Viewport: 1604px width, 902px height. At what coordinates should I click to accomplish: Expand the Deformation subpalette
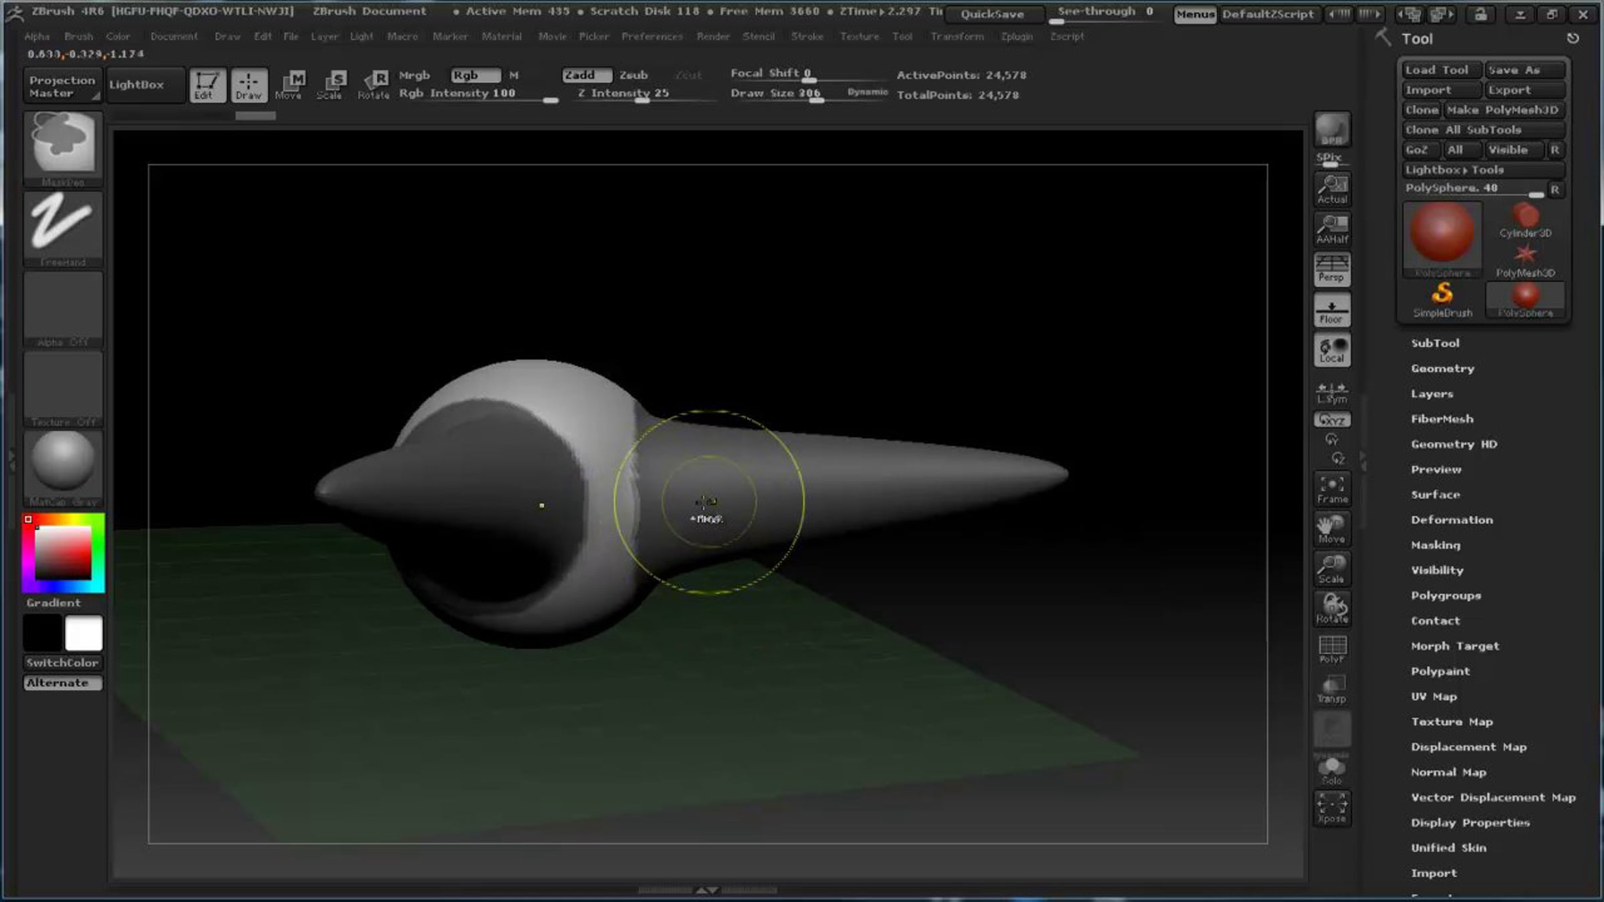[1451, 520]
